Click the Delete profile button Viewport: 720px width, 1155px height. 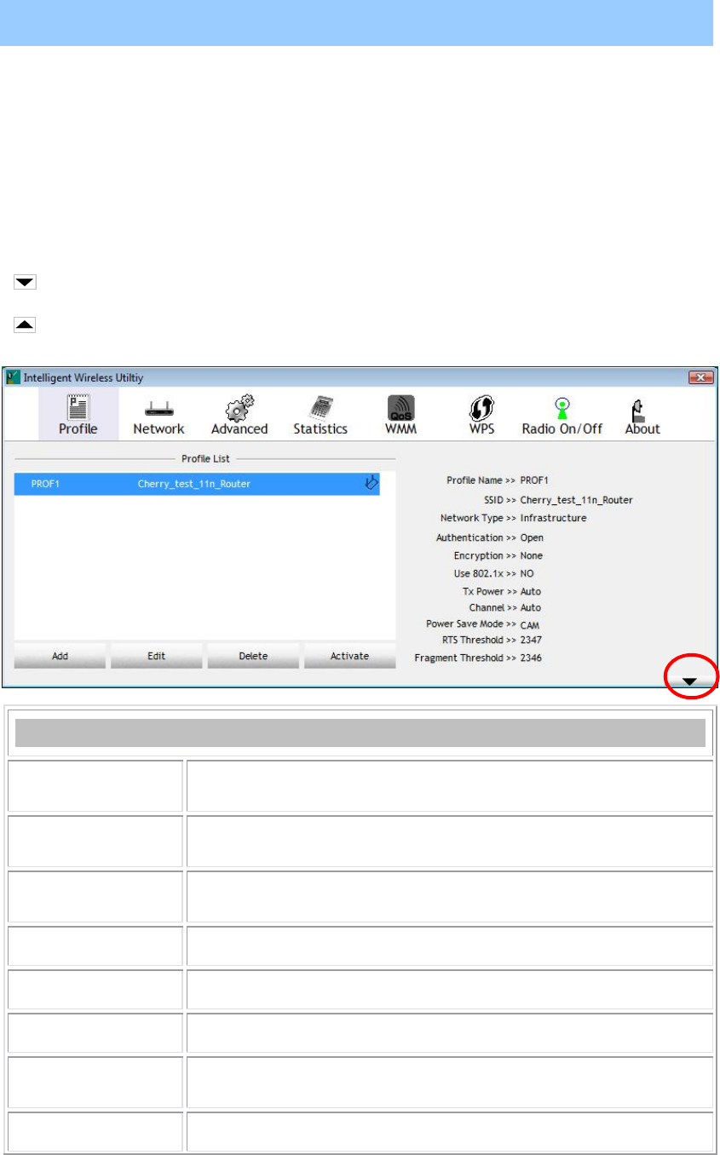pos(253,656)
